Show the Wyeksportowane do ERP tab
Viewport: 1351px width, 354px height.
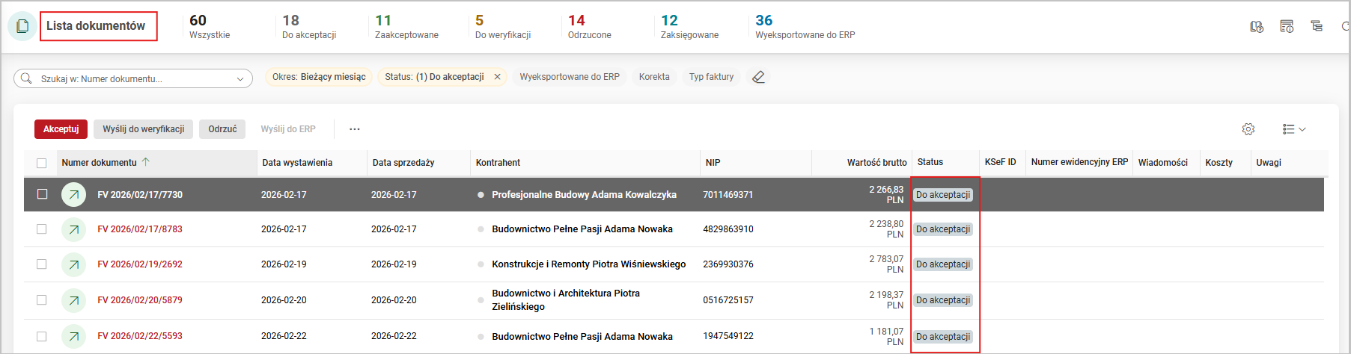click(x=805, y=27)
